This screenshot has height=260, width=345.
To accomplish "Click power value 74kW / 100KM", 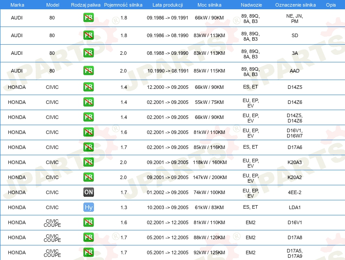I will coord(209,192).
